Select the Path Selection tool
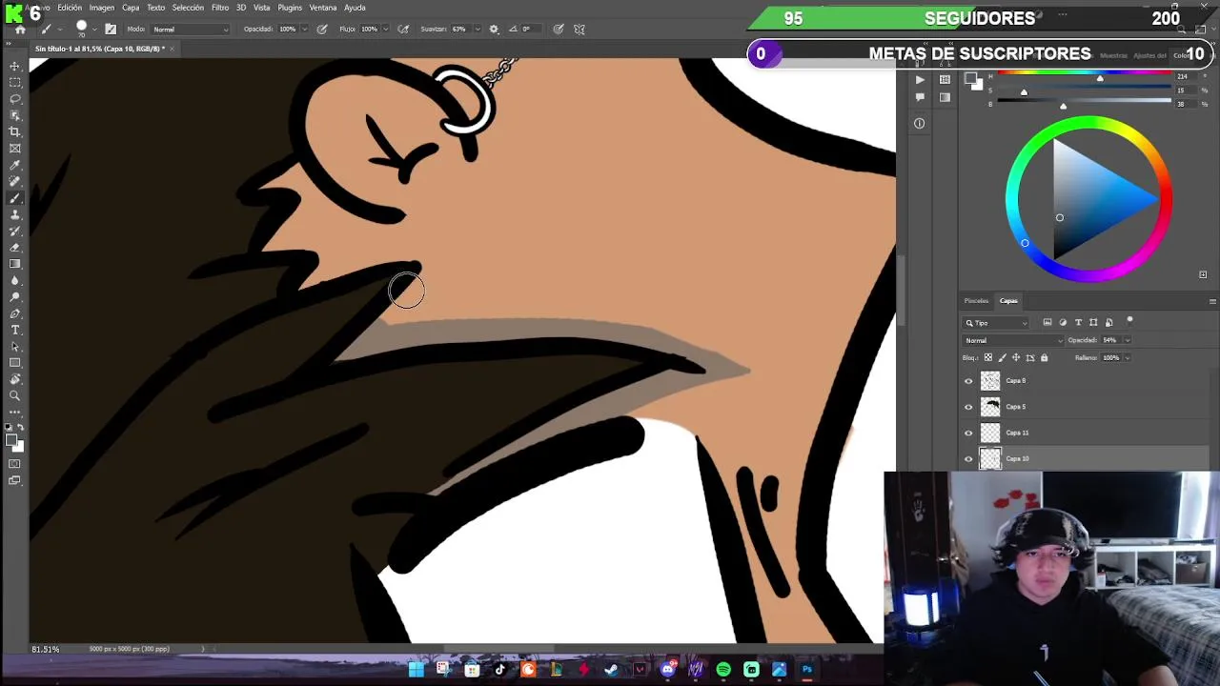Screen dimensions: 1220x686 coord(15,347)
